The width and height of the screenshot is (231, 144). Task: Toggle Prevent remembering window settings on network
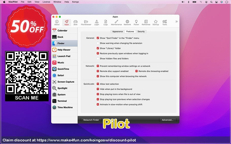point(98,66)
